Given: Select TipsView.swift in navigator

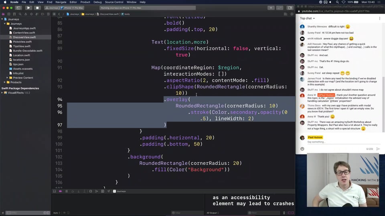Looking at the screenshot, I should point(22,46).
